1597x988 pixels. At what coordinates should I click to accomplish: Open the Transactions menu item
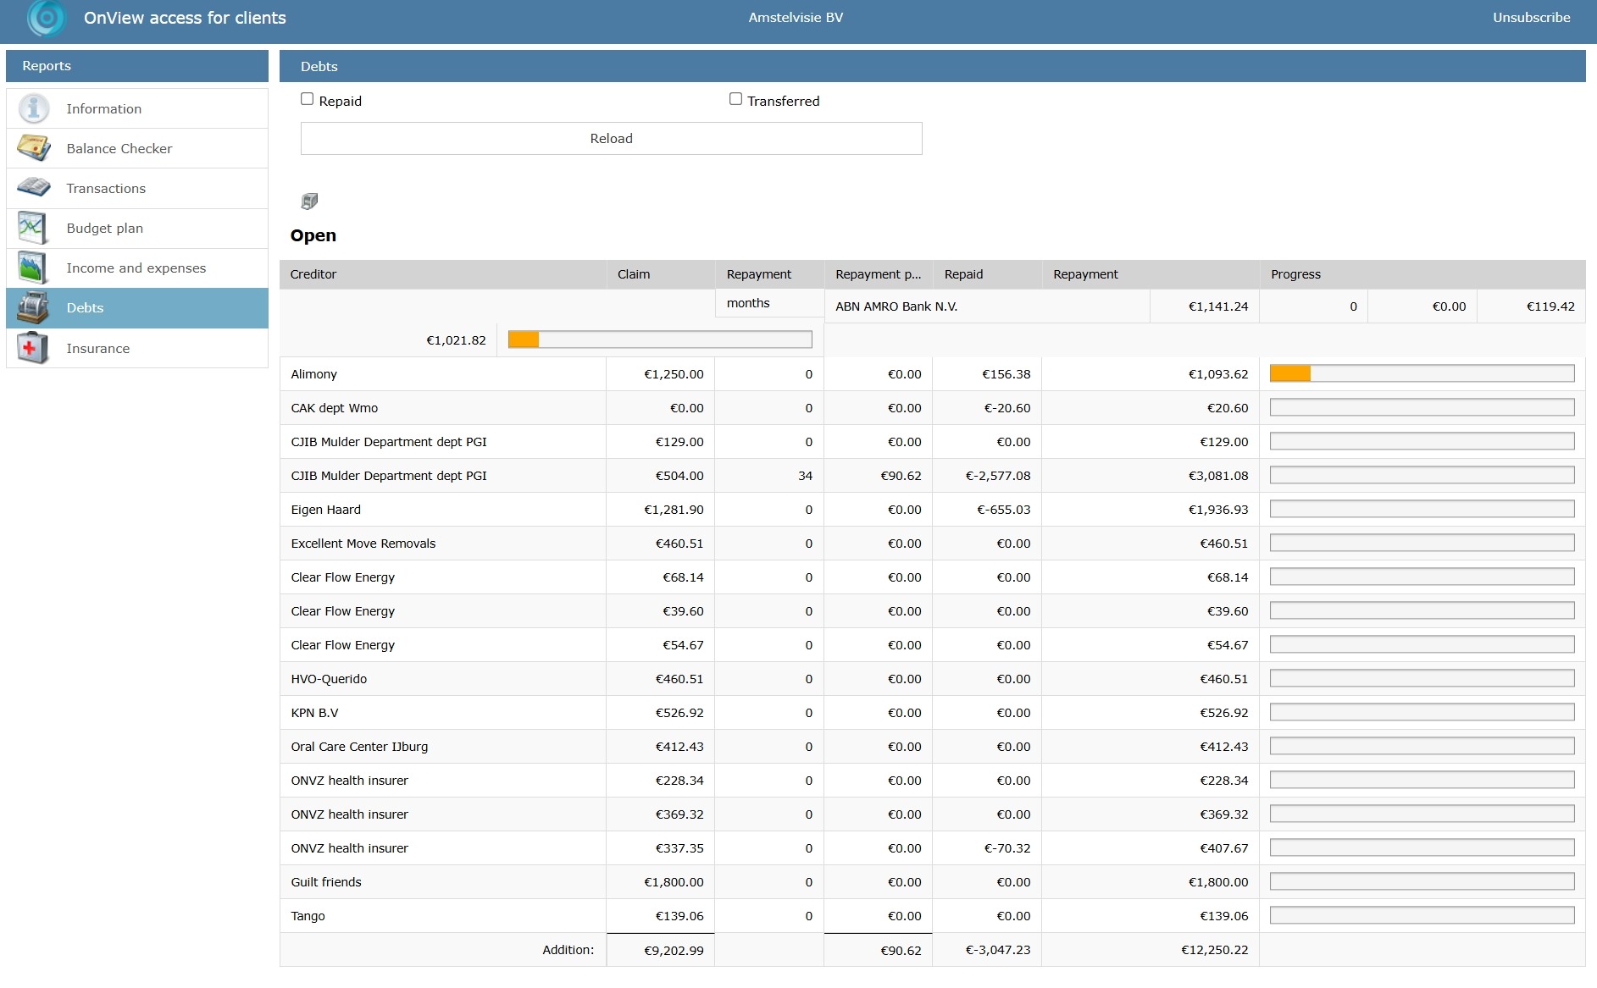106,188
